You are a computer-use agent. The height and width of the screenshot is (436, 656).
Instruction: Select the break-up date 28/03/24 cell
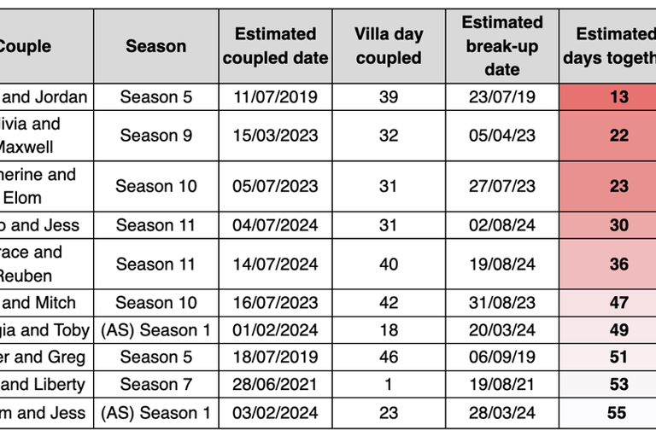[x=502, y=413]
